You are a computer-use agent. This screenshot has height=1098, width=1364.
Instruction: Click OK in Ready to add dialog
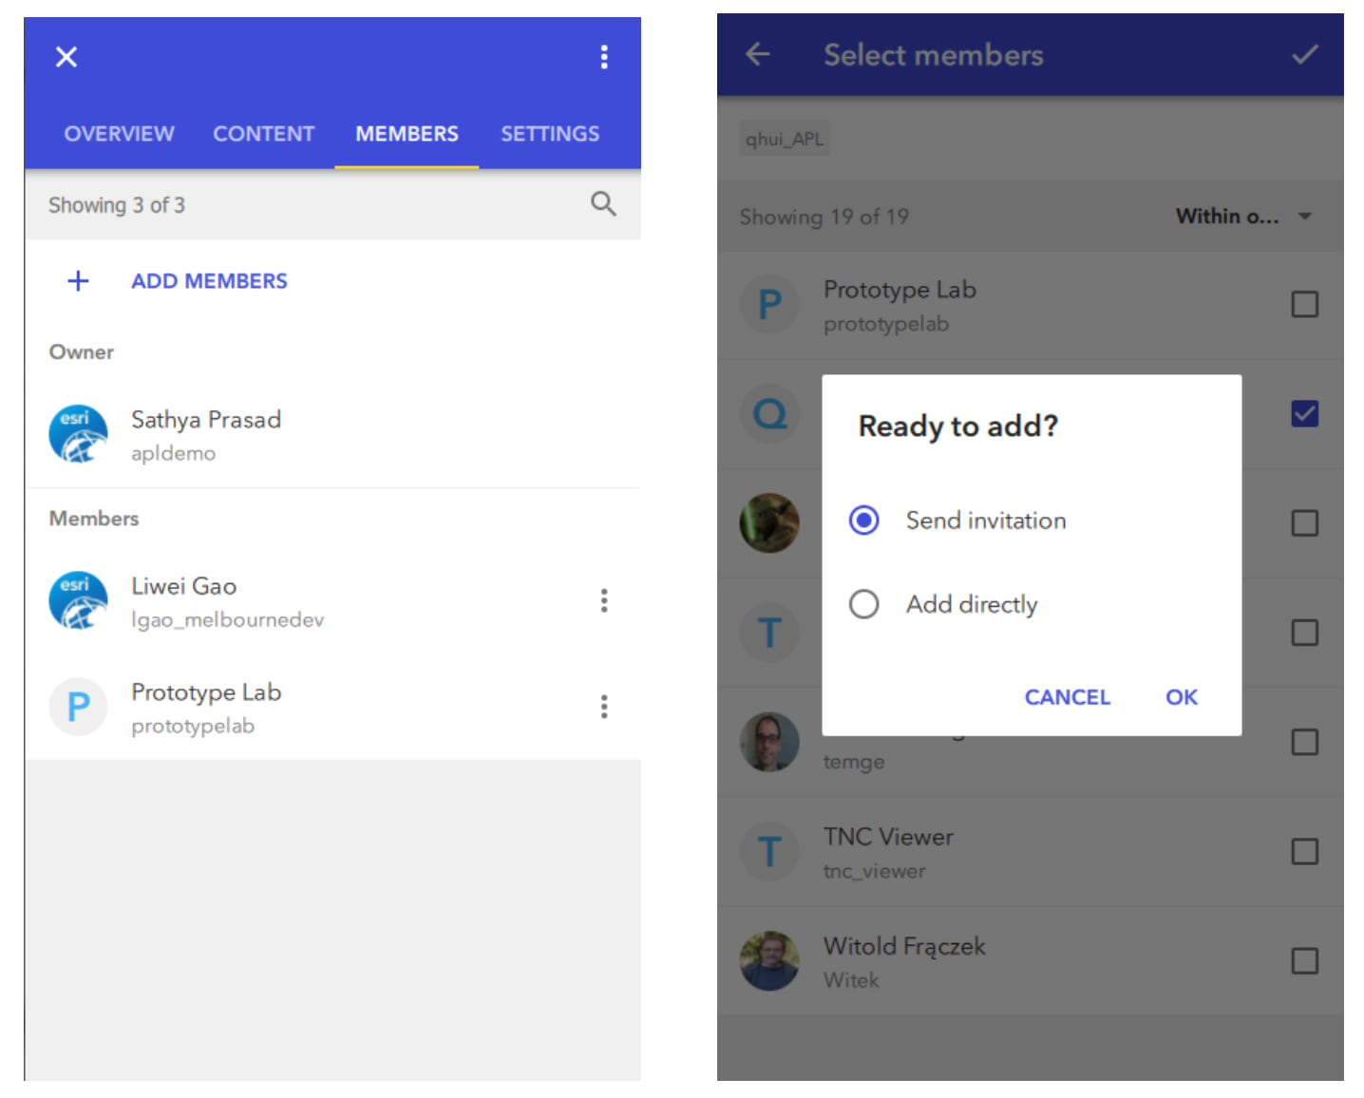[x=1182, y=697]
